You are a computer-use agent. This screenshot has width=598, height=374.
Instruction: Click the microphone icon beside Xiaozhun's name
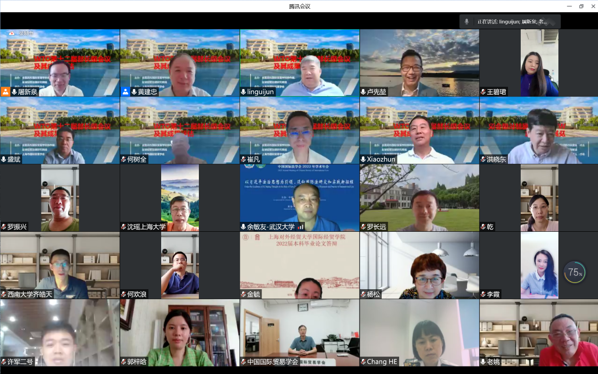(x=363, y=159)
